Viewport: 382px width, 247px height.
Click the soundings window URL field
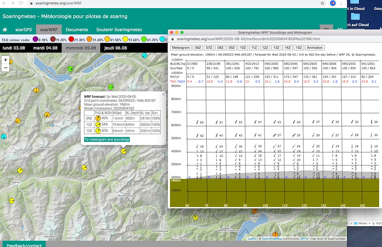tap(248, 39)
